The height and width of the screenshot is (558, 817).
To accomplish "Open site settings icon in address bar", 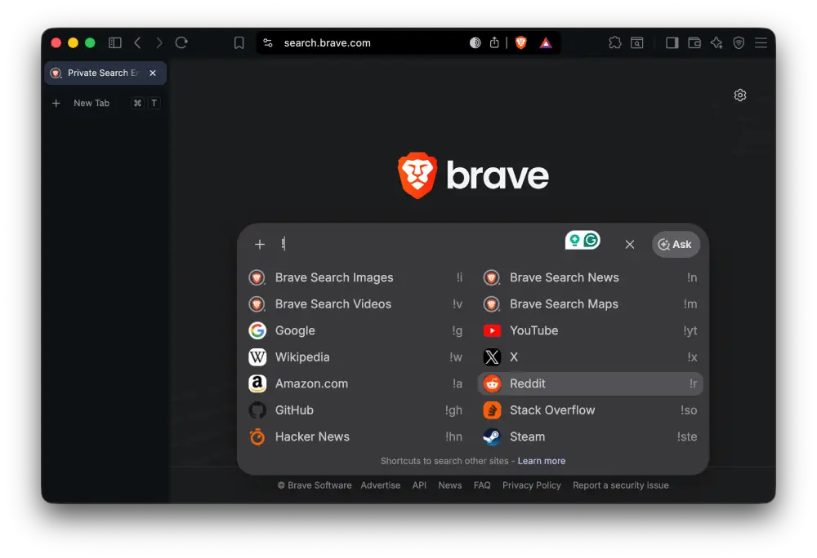I will (268, 42).
